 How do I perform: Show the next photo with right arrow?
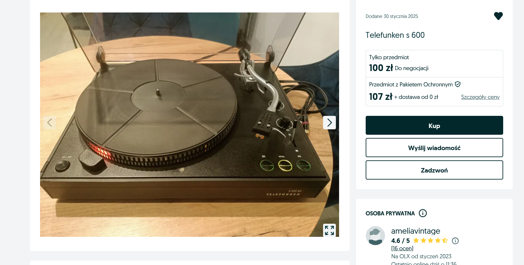[x=329, y=123]
